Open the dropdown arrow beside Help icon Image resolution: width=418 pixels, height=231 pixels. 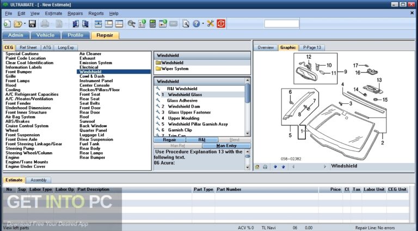pos(203,24)
